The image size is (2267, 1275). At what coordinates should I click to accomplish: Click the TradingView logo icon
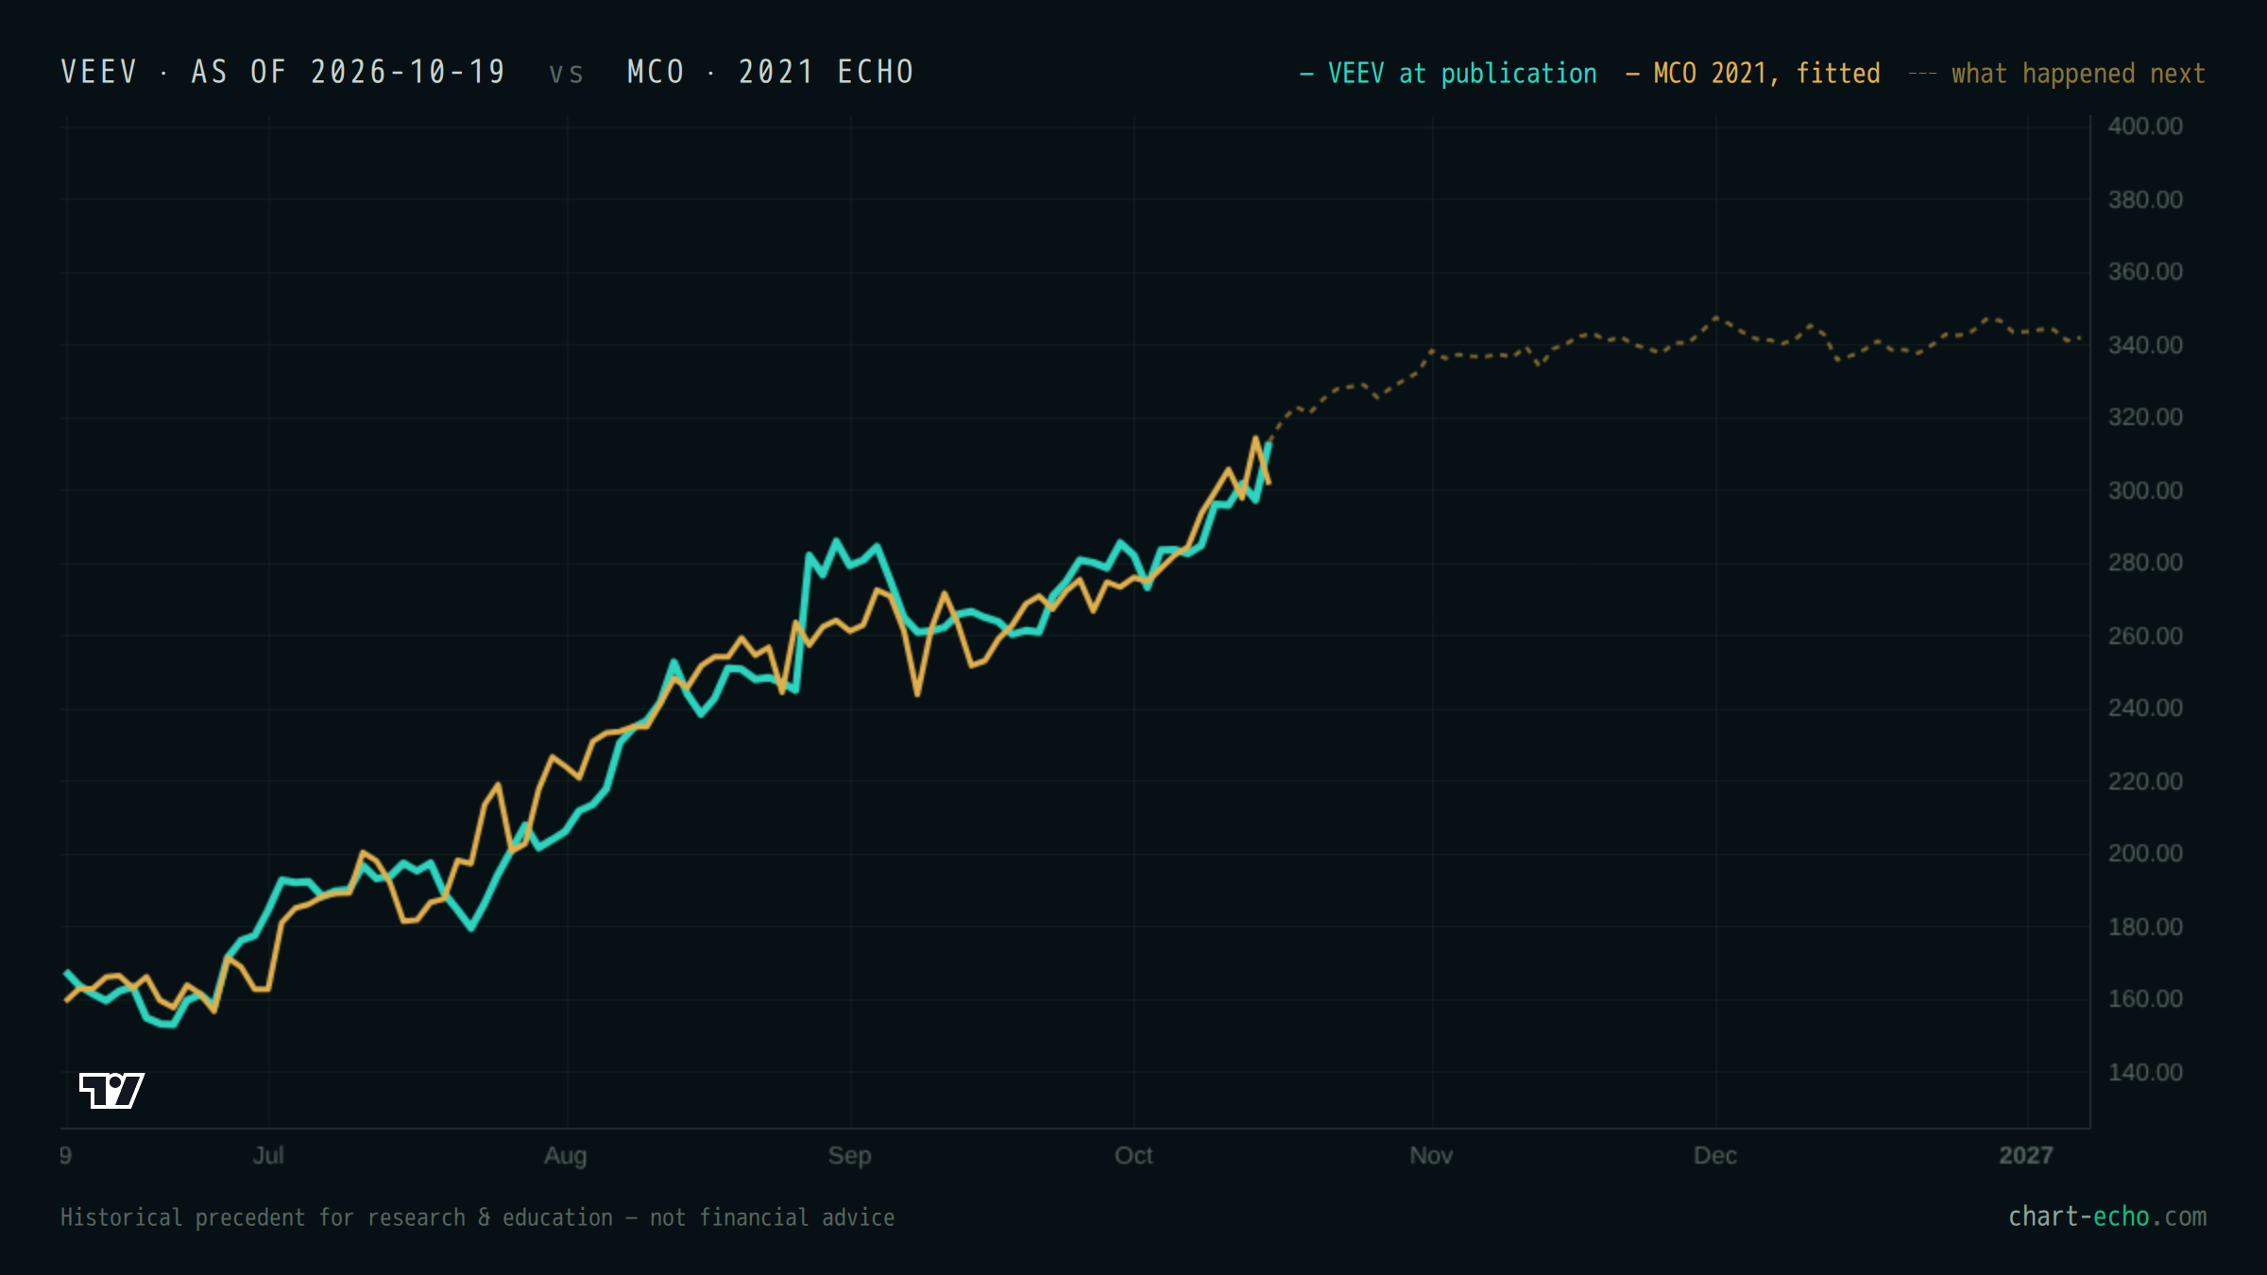point(111,1091)
